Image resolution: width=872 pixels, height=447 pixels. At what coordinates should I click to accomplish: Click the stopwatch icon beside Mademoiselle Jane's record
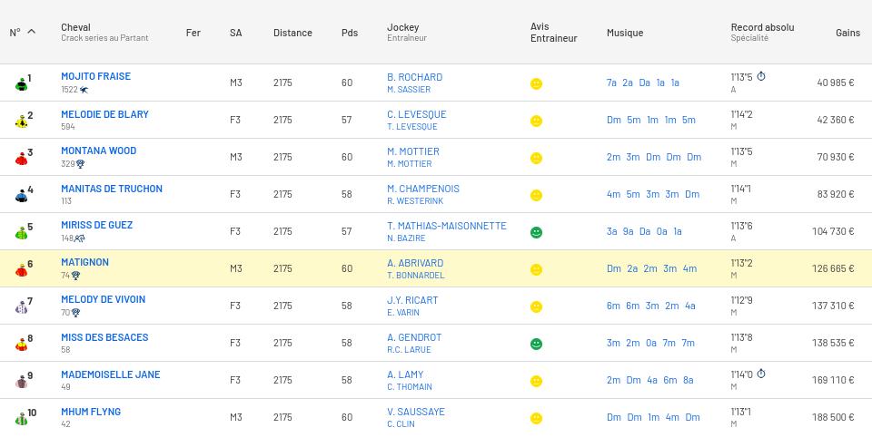pyautogui.click(x=761, y=374)
